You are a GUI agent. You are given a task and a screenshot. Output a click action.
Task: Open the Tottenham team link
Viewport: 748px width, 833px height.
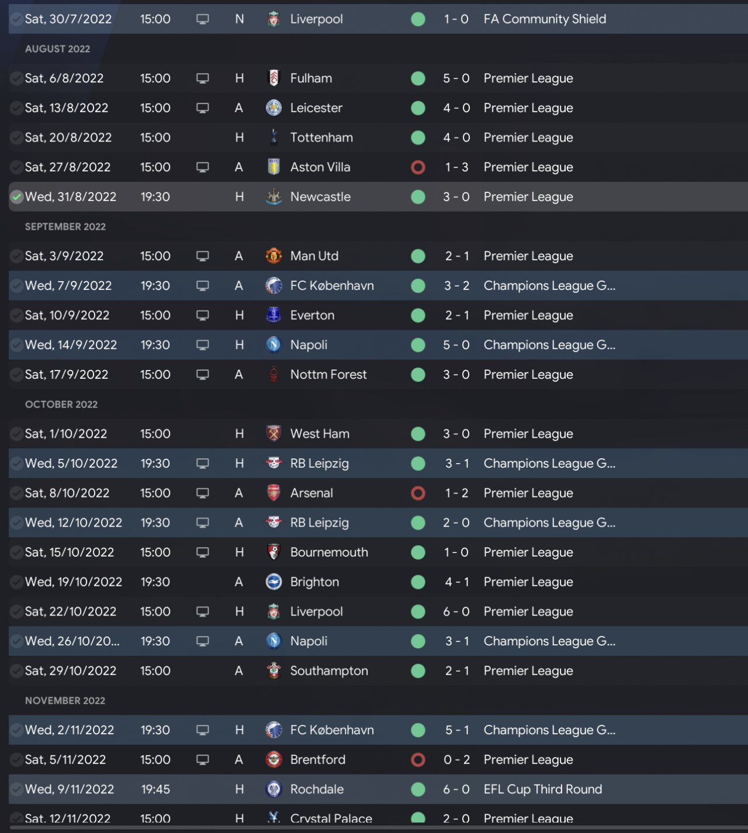[x=321, y=138]
